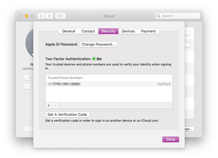
Task: Click the profile avatar in iCloud window
Action: pyautogui.click(x=29, y=43)
